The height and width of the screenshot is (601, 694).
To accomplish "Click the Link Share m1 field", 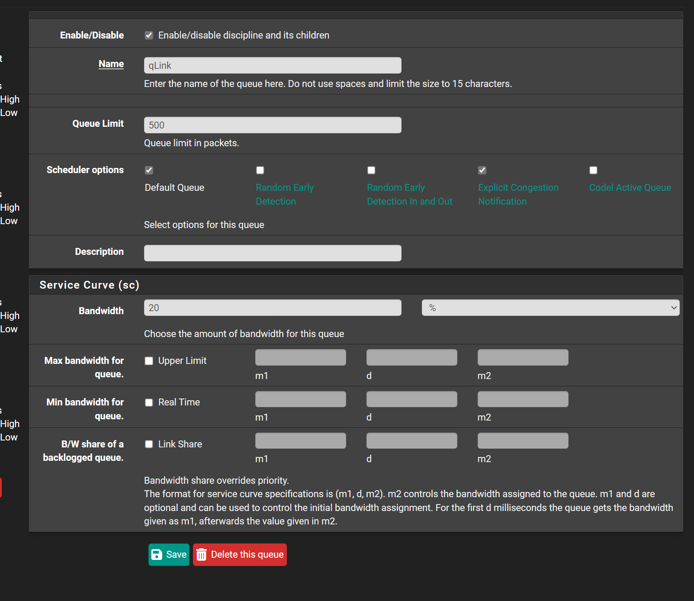I will (301, 440).
